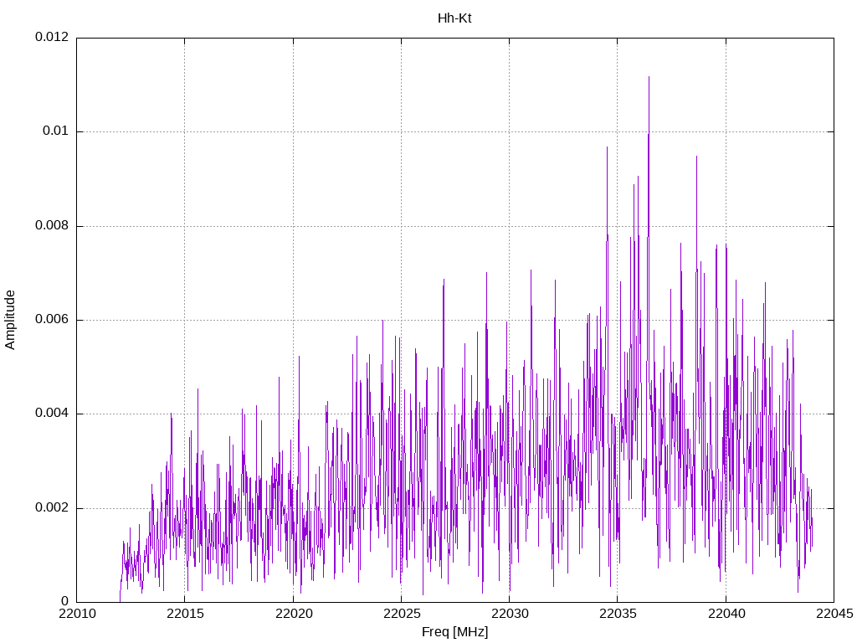Click the y-axis tick label 0.012

[52, 37]
